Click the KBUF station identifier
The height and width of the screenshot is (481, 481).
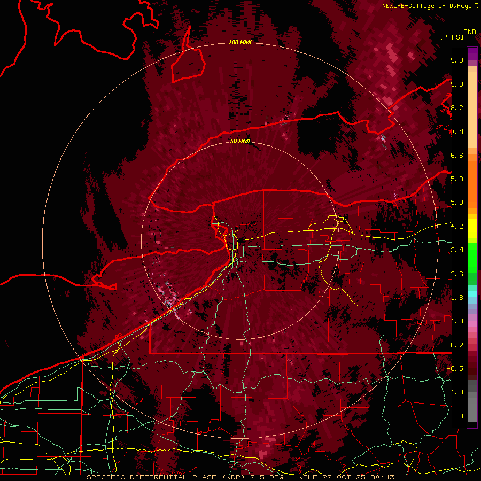308,477
